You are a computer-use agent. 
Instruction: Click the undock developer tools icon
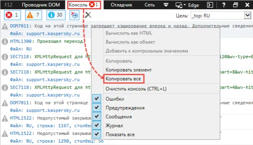coord(235,5)
